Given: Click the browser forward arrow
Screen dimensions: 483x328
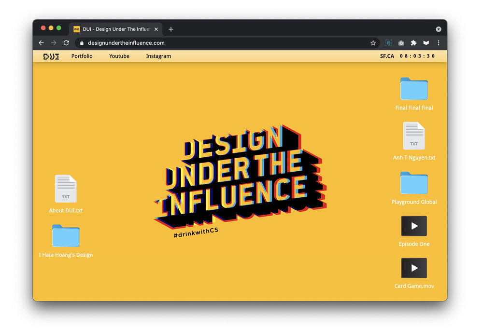Looking at the screenshot, I should click(x=54, y=43).
